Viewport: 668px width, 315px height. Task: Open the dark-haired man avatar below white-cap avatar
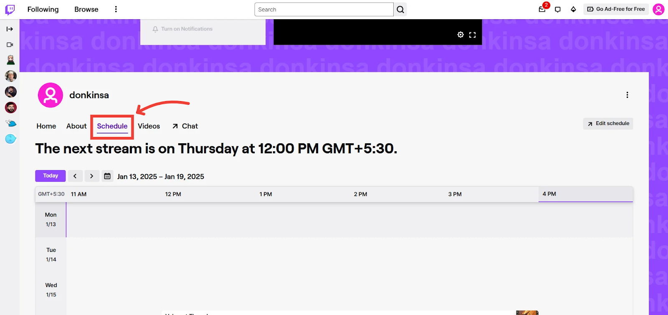click(11, 92)
